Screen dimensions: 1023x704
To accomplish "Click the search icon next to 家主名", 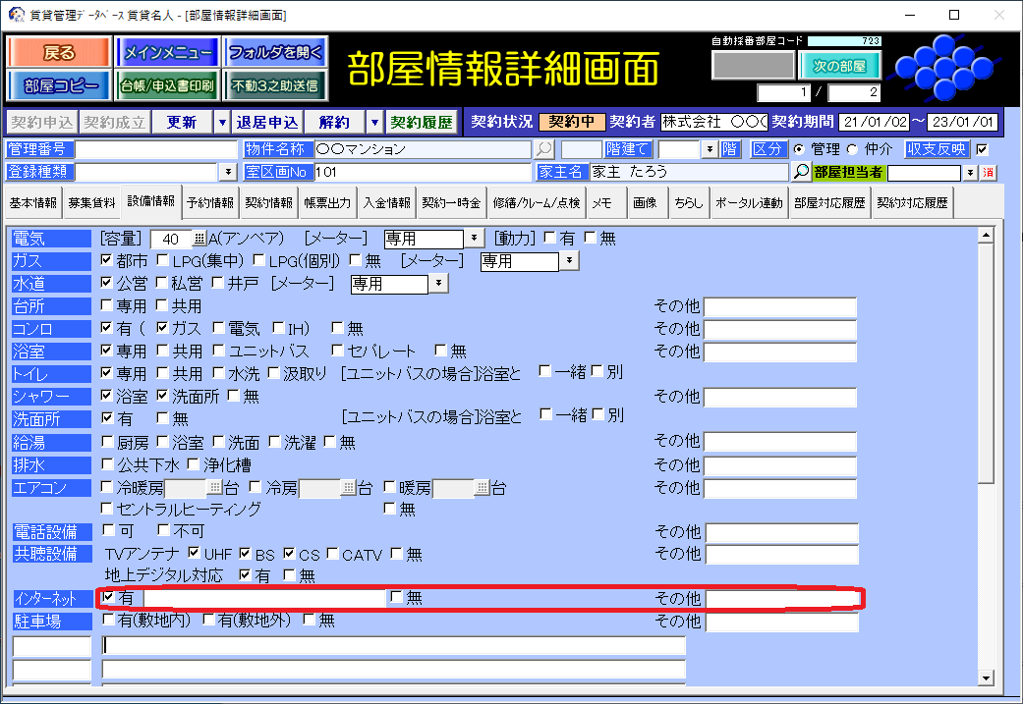I will pos(801,173).
